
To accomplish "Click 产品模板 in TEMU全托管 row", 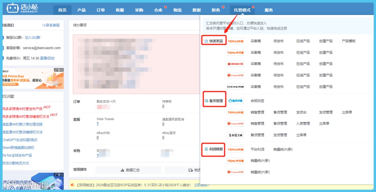I will click(x=348, y=41).
